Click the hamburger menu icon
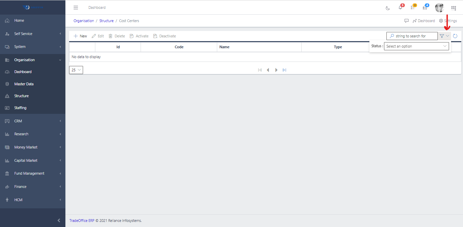The height and width of the screenshot is (227, 463). (x=76, y=7)
